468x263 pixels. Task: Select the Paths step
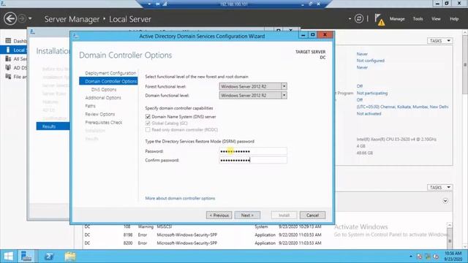(x=90, y=106)
